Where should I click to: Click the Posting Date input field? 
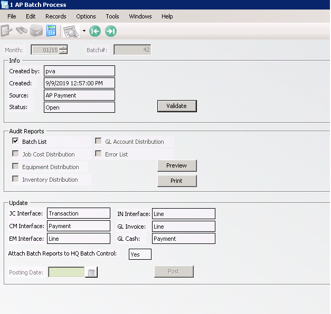tap(67, 272)
